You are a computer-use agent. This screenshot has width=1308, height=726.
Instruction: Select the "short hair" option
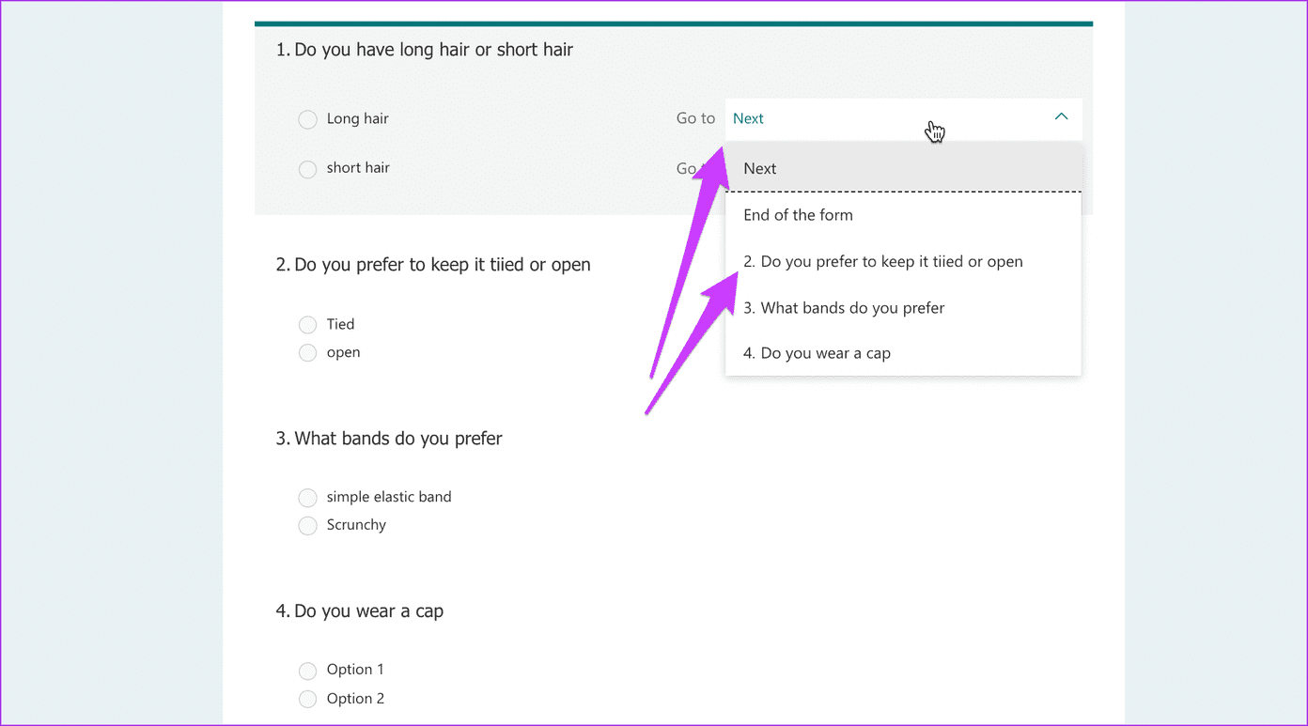pyautogui.click(x=307, y=168)
